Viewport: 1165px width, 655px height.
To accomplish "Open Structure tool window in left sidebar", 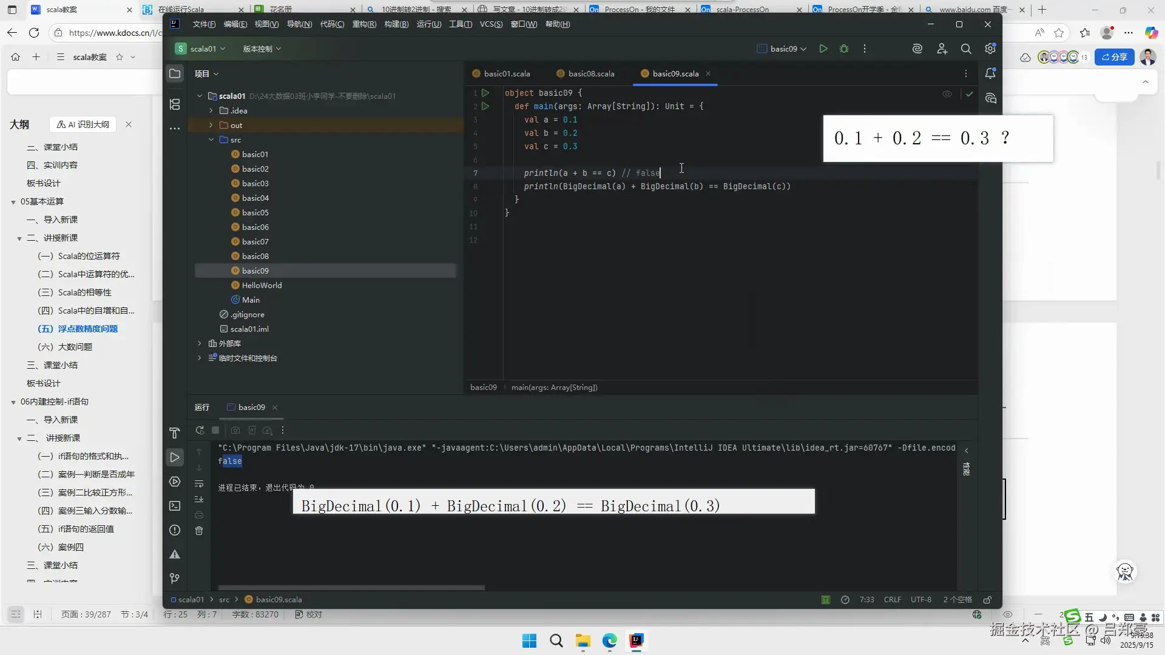I will (175, 104).
